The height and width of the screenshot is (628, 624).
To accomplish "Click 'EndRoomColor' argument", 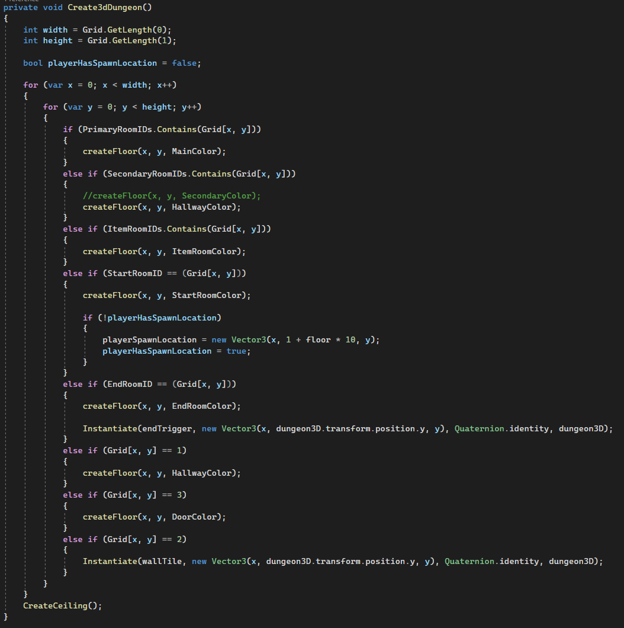I will 201,406.
